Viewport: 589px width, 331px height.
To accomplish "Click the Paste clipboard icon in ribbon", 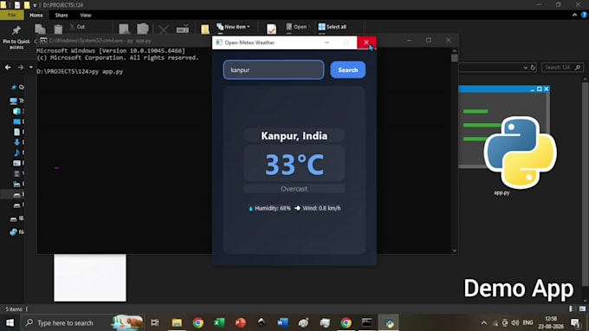I will tap(58, 29).
